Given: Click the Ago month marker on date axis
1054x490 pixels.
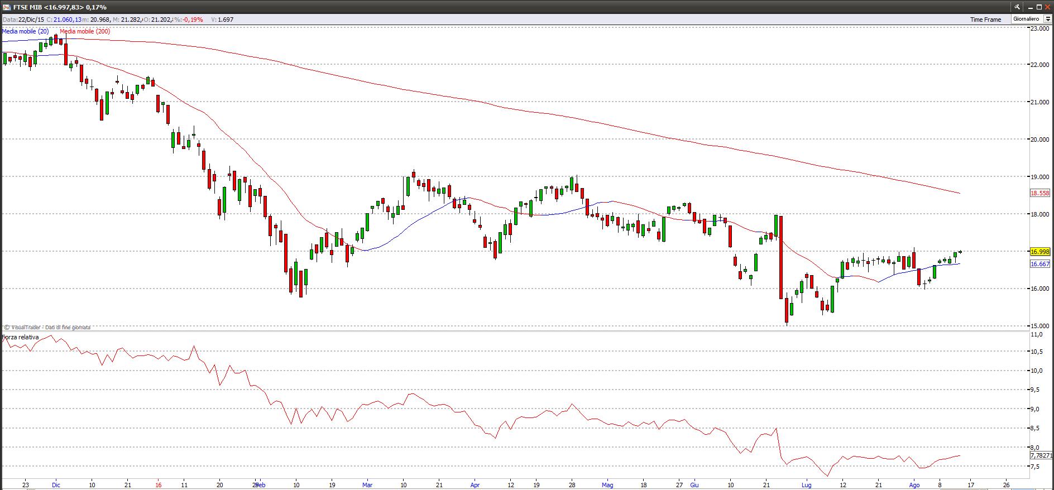Looking at the screenshot, I should [x=914, y=485].
